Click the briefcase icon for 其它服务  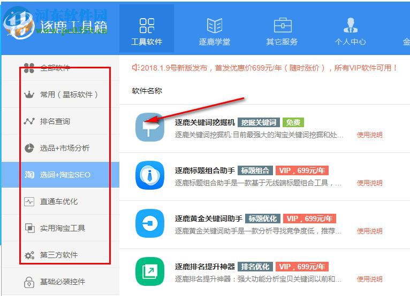tap(283, 25)
